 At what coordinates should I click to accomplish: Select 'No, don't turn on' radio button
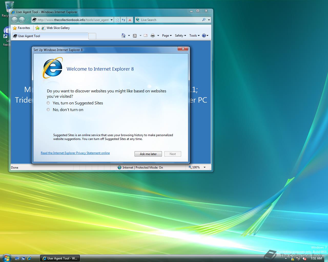pos(48,110)
